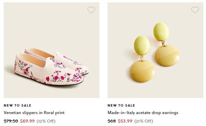Open the Venetian slippers product image

tap(51, 50)
